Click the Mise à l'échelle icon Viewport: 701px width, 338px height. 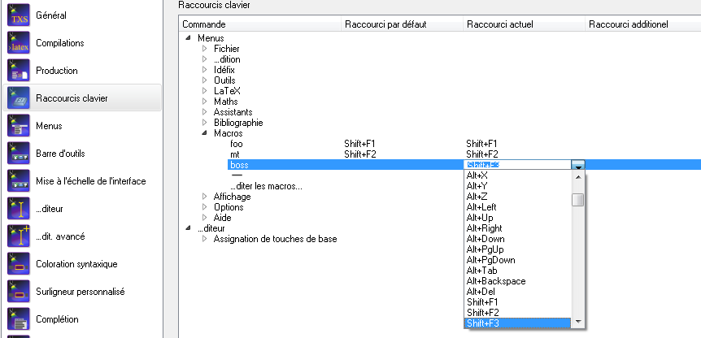(x=19, y=181)
